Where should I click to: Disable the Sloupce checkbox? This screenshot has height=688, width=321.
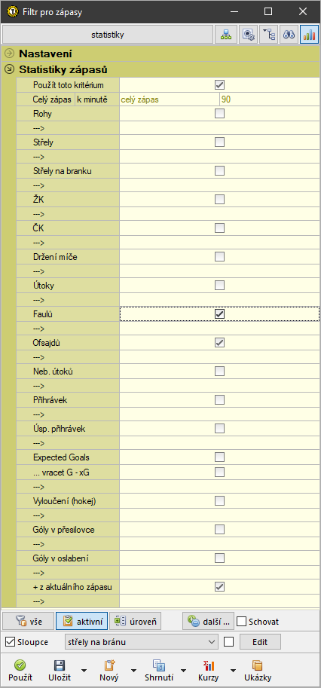tap(10, 642)
